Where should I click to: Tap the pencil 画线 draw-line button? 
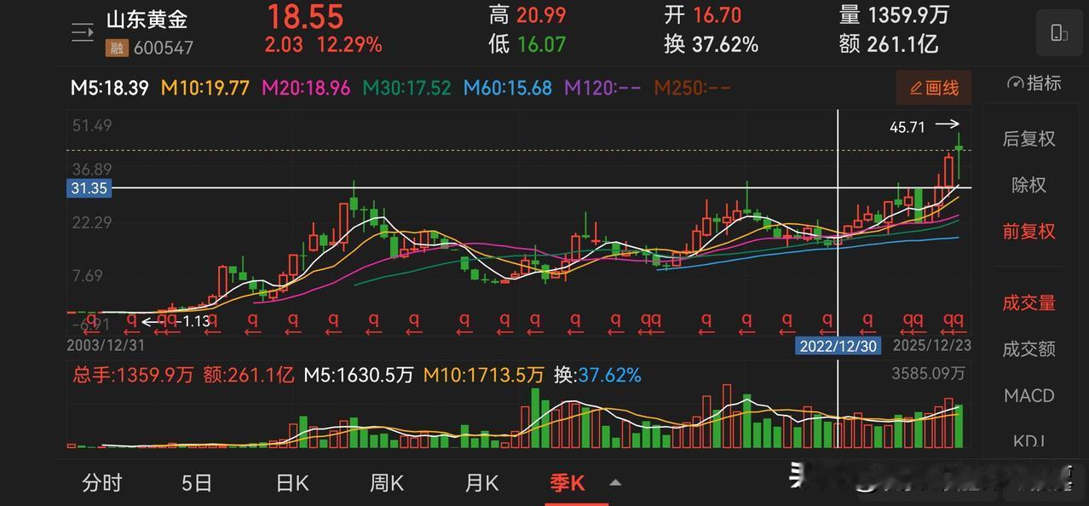pos(934,87)
